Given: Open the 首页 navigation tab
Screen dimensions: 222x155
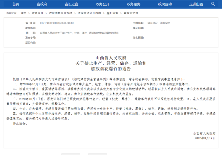Looking at the screenshot, I should (16, 4).
